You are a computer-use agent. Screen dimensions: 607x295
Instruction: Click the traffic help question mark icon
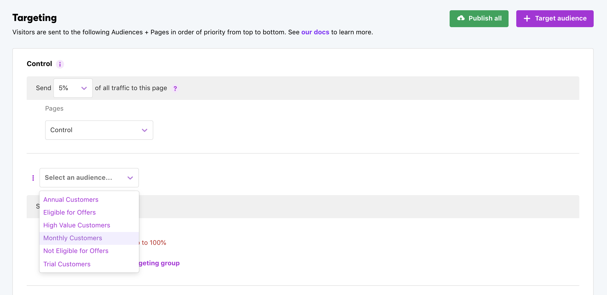tap(175, 88)
